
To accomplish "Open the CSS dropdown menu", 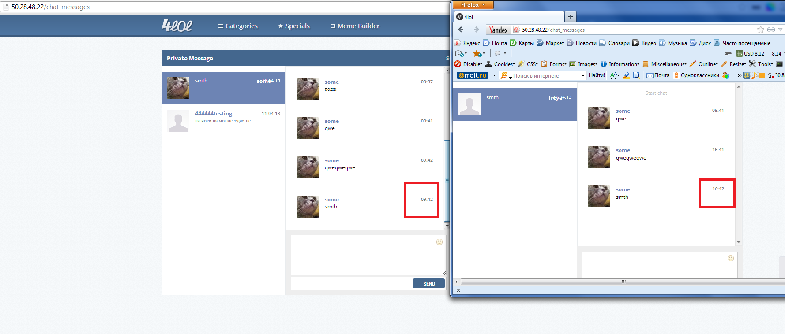I will [528, 64].
